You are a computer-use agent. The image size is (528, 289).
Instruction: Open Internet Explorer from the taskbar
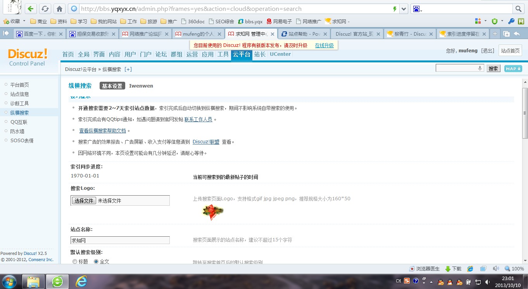(x=81, y=281)
